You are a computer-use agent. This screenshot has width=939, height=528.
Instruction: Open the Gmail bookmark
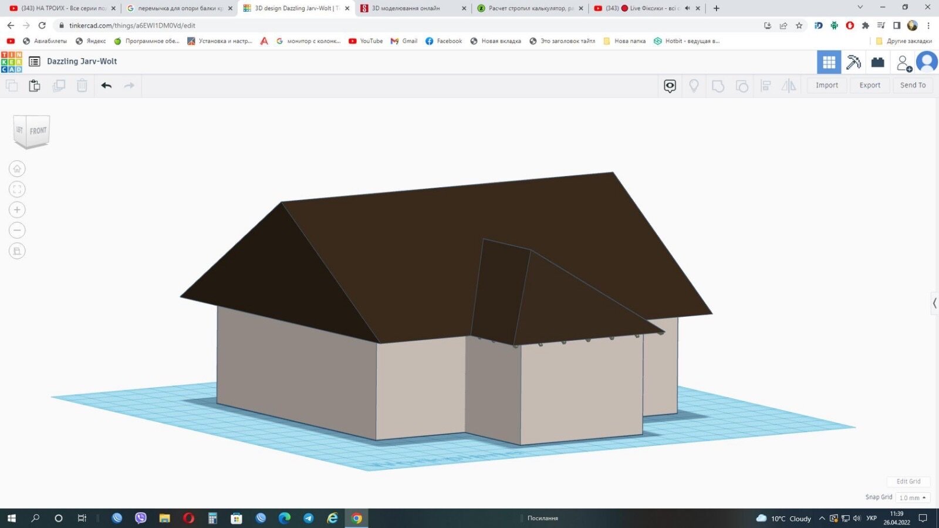pos(404,41)
